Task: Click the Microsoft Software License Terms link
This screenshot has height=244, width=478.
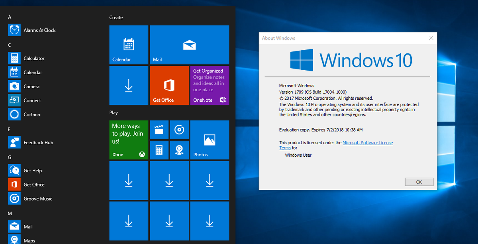Action: pos(336,145)
